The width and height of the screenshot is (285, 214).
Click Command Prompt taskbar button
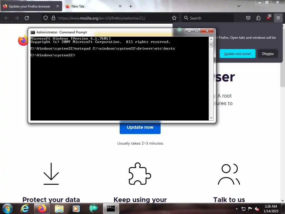click(x=111, y=208)
